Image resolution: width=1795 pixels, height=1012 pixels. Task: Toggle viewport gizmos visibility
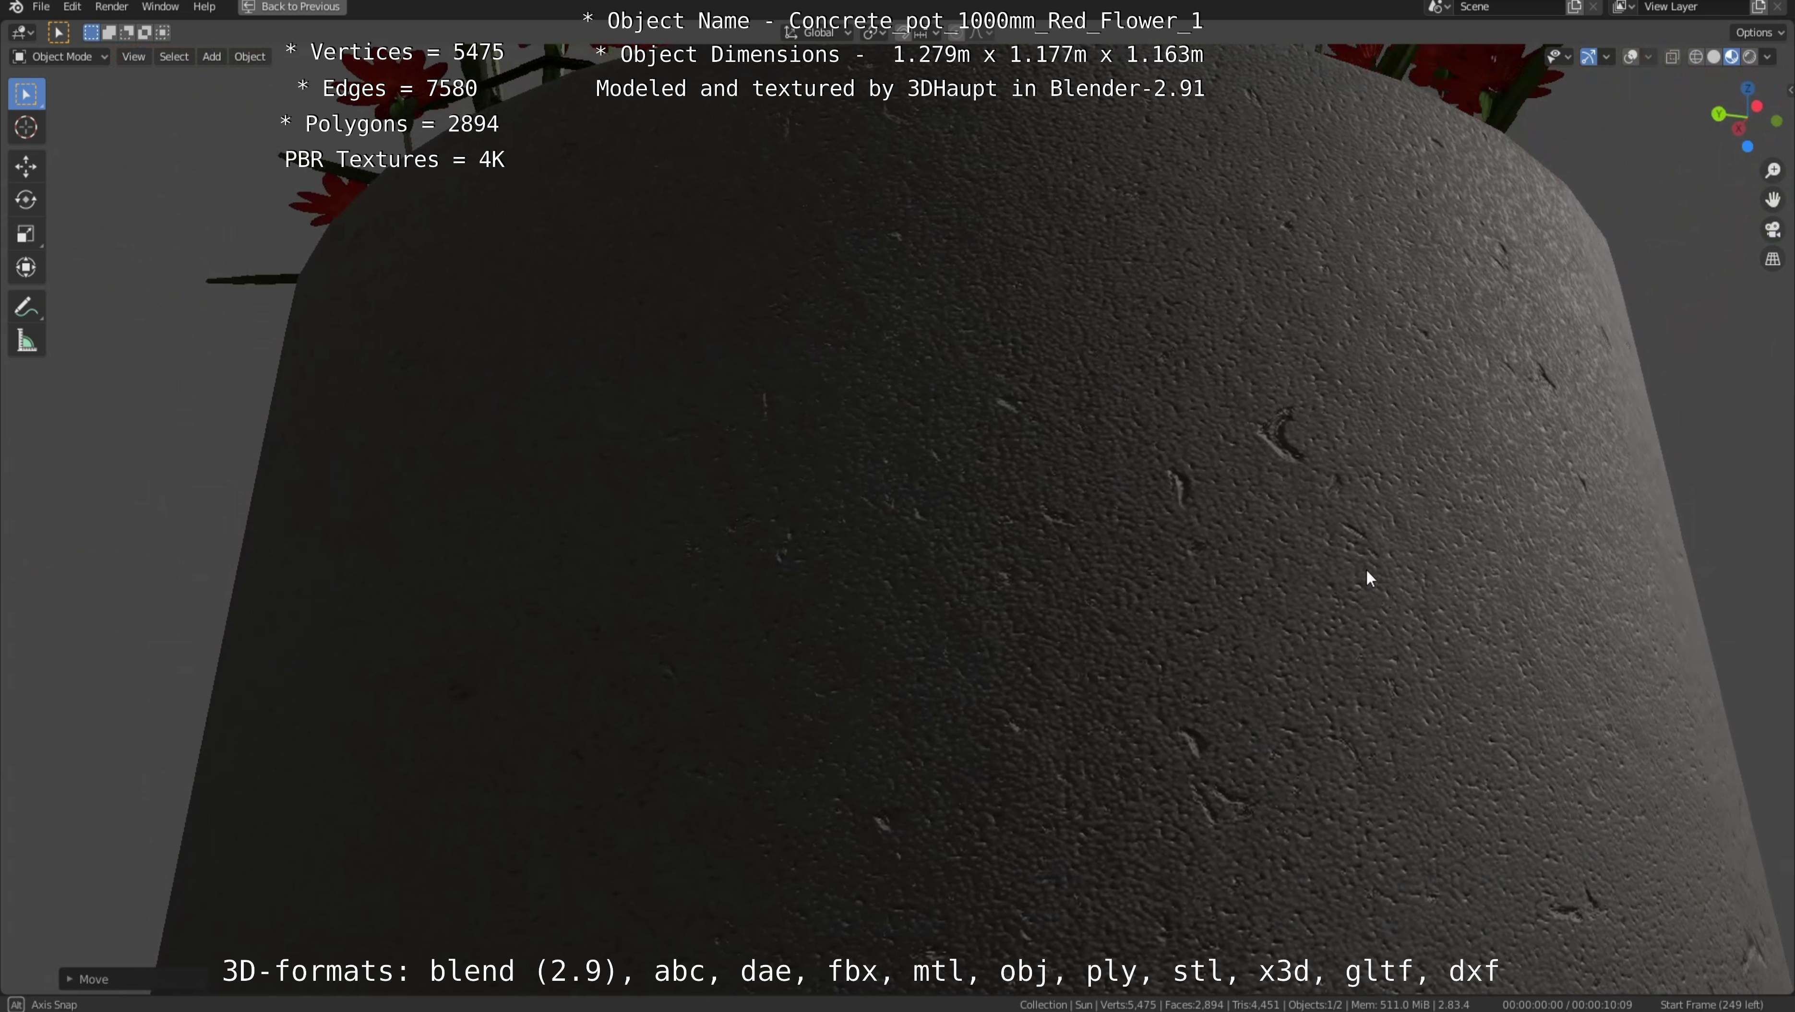pyautogui.click(x=1589, y=57)
